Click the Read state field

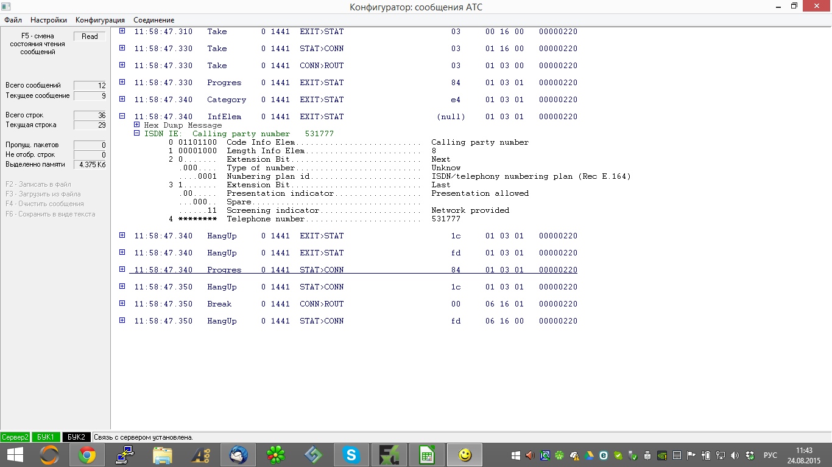click(90, 36)
